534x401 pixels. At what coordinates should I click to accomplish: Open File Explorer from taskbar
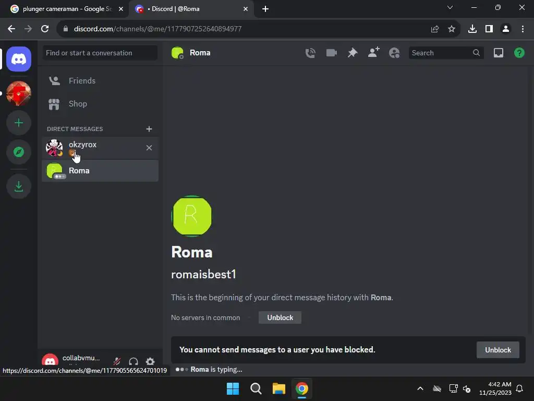coord(278,388)
